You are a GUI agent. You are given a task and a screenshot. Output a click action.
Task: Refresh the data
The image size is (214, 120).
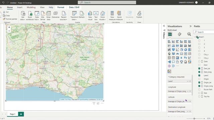[82, 15]
